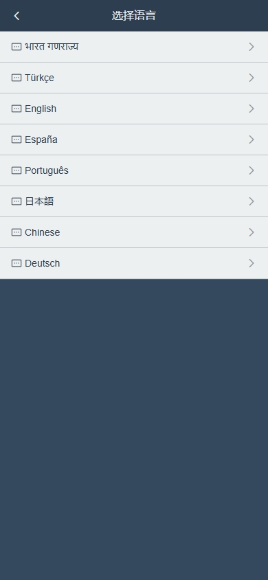Image resolution: width=268 pixels, height=580 pixels.
Task: Click the keyboard icon beside English
Action: [16, 109]
